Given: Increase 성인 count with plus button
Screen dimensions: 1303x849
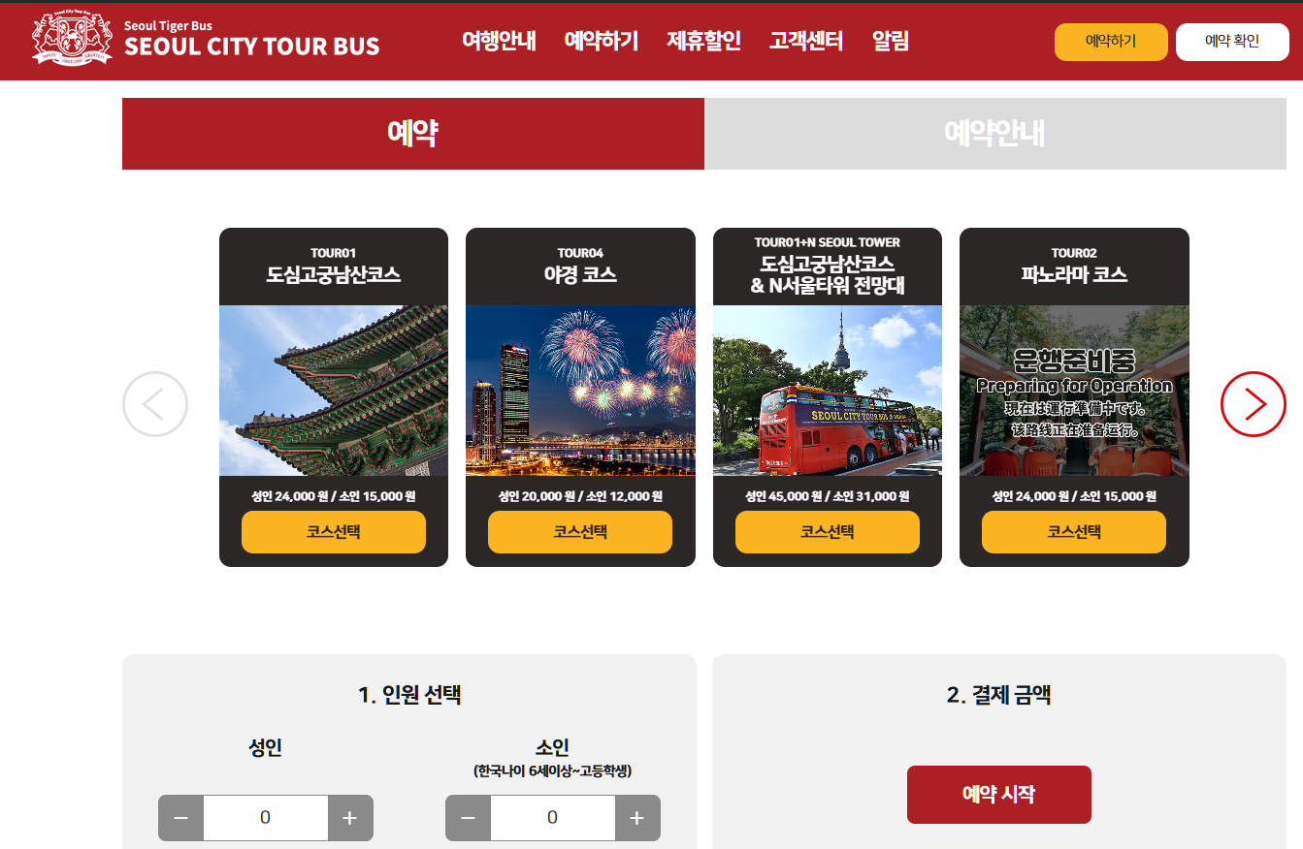Looking at the screenshot, I should tap(350, 818).
